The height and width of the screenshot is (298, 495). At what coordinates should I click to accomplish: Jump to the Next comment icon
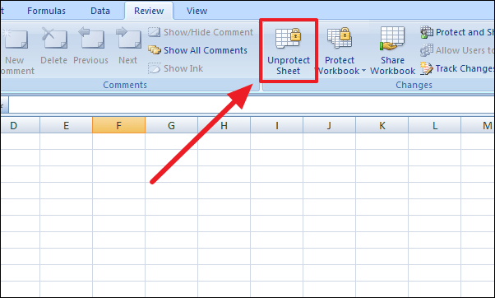tap(128, 38)
